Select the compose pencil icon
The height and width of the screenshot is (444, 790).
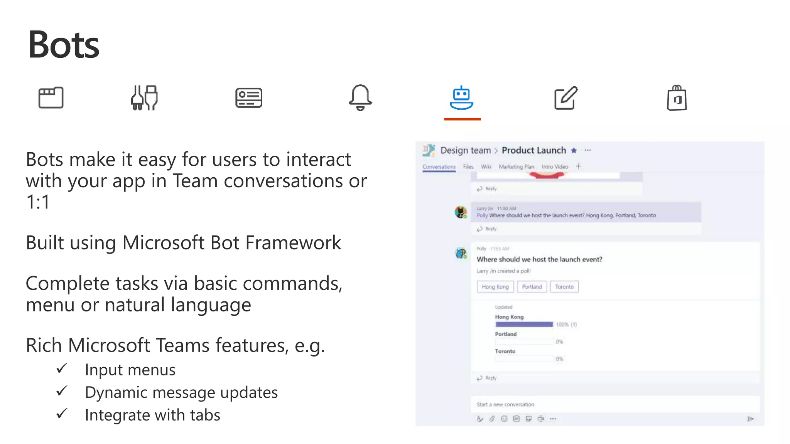point(566,98)
